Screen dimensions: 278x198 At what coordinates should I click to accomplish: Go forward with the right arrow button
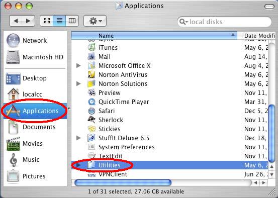(x=28, y=21)
